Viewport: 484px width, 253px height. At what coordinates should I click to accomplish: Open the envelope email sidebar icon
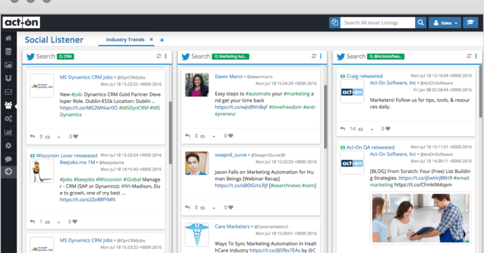(9, 92)
